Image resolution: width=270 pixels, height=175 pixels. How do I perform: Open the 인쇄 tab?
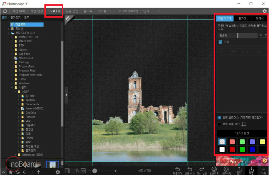tap(146, 11)
